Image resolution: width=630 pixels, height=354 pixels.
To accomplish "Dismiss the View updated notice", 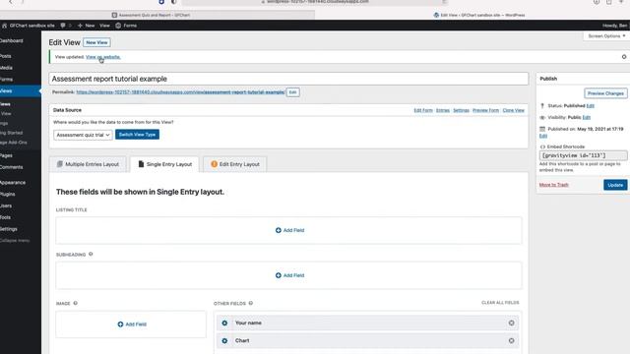I will (624, 57).
